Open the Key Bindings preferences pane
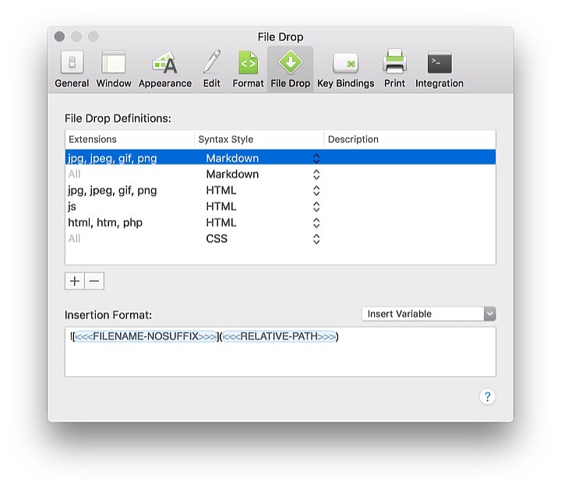The height and width of the screenshot is (490, 561). tap(346, 69)
